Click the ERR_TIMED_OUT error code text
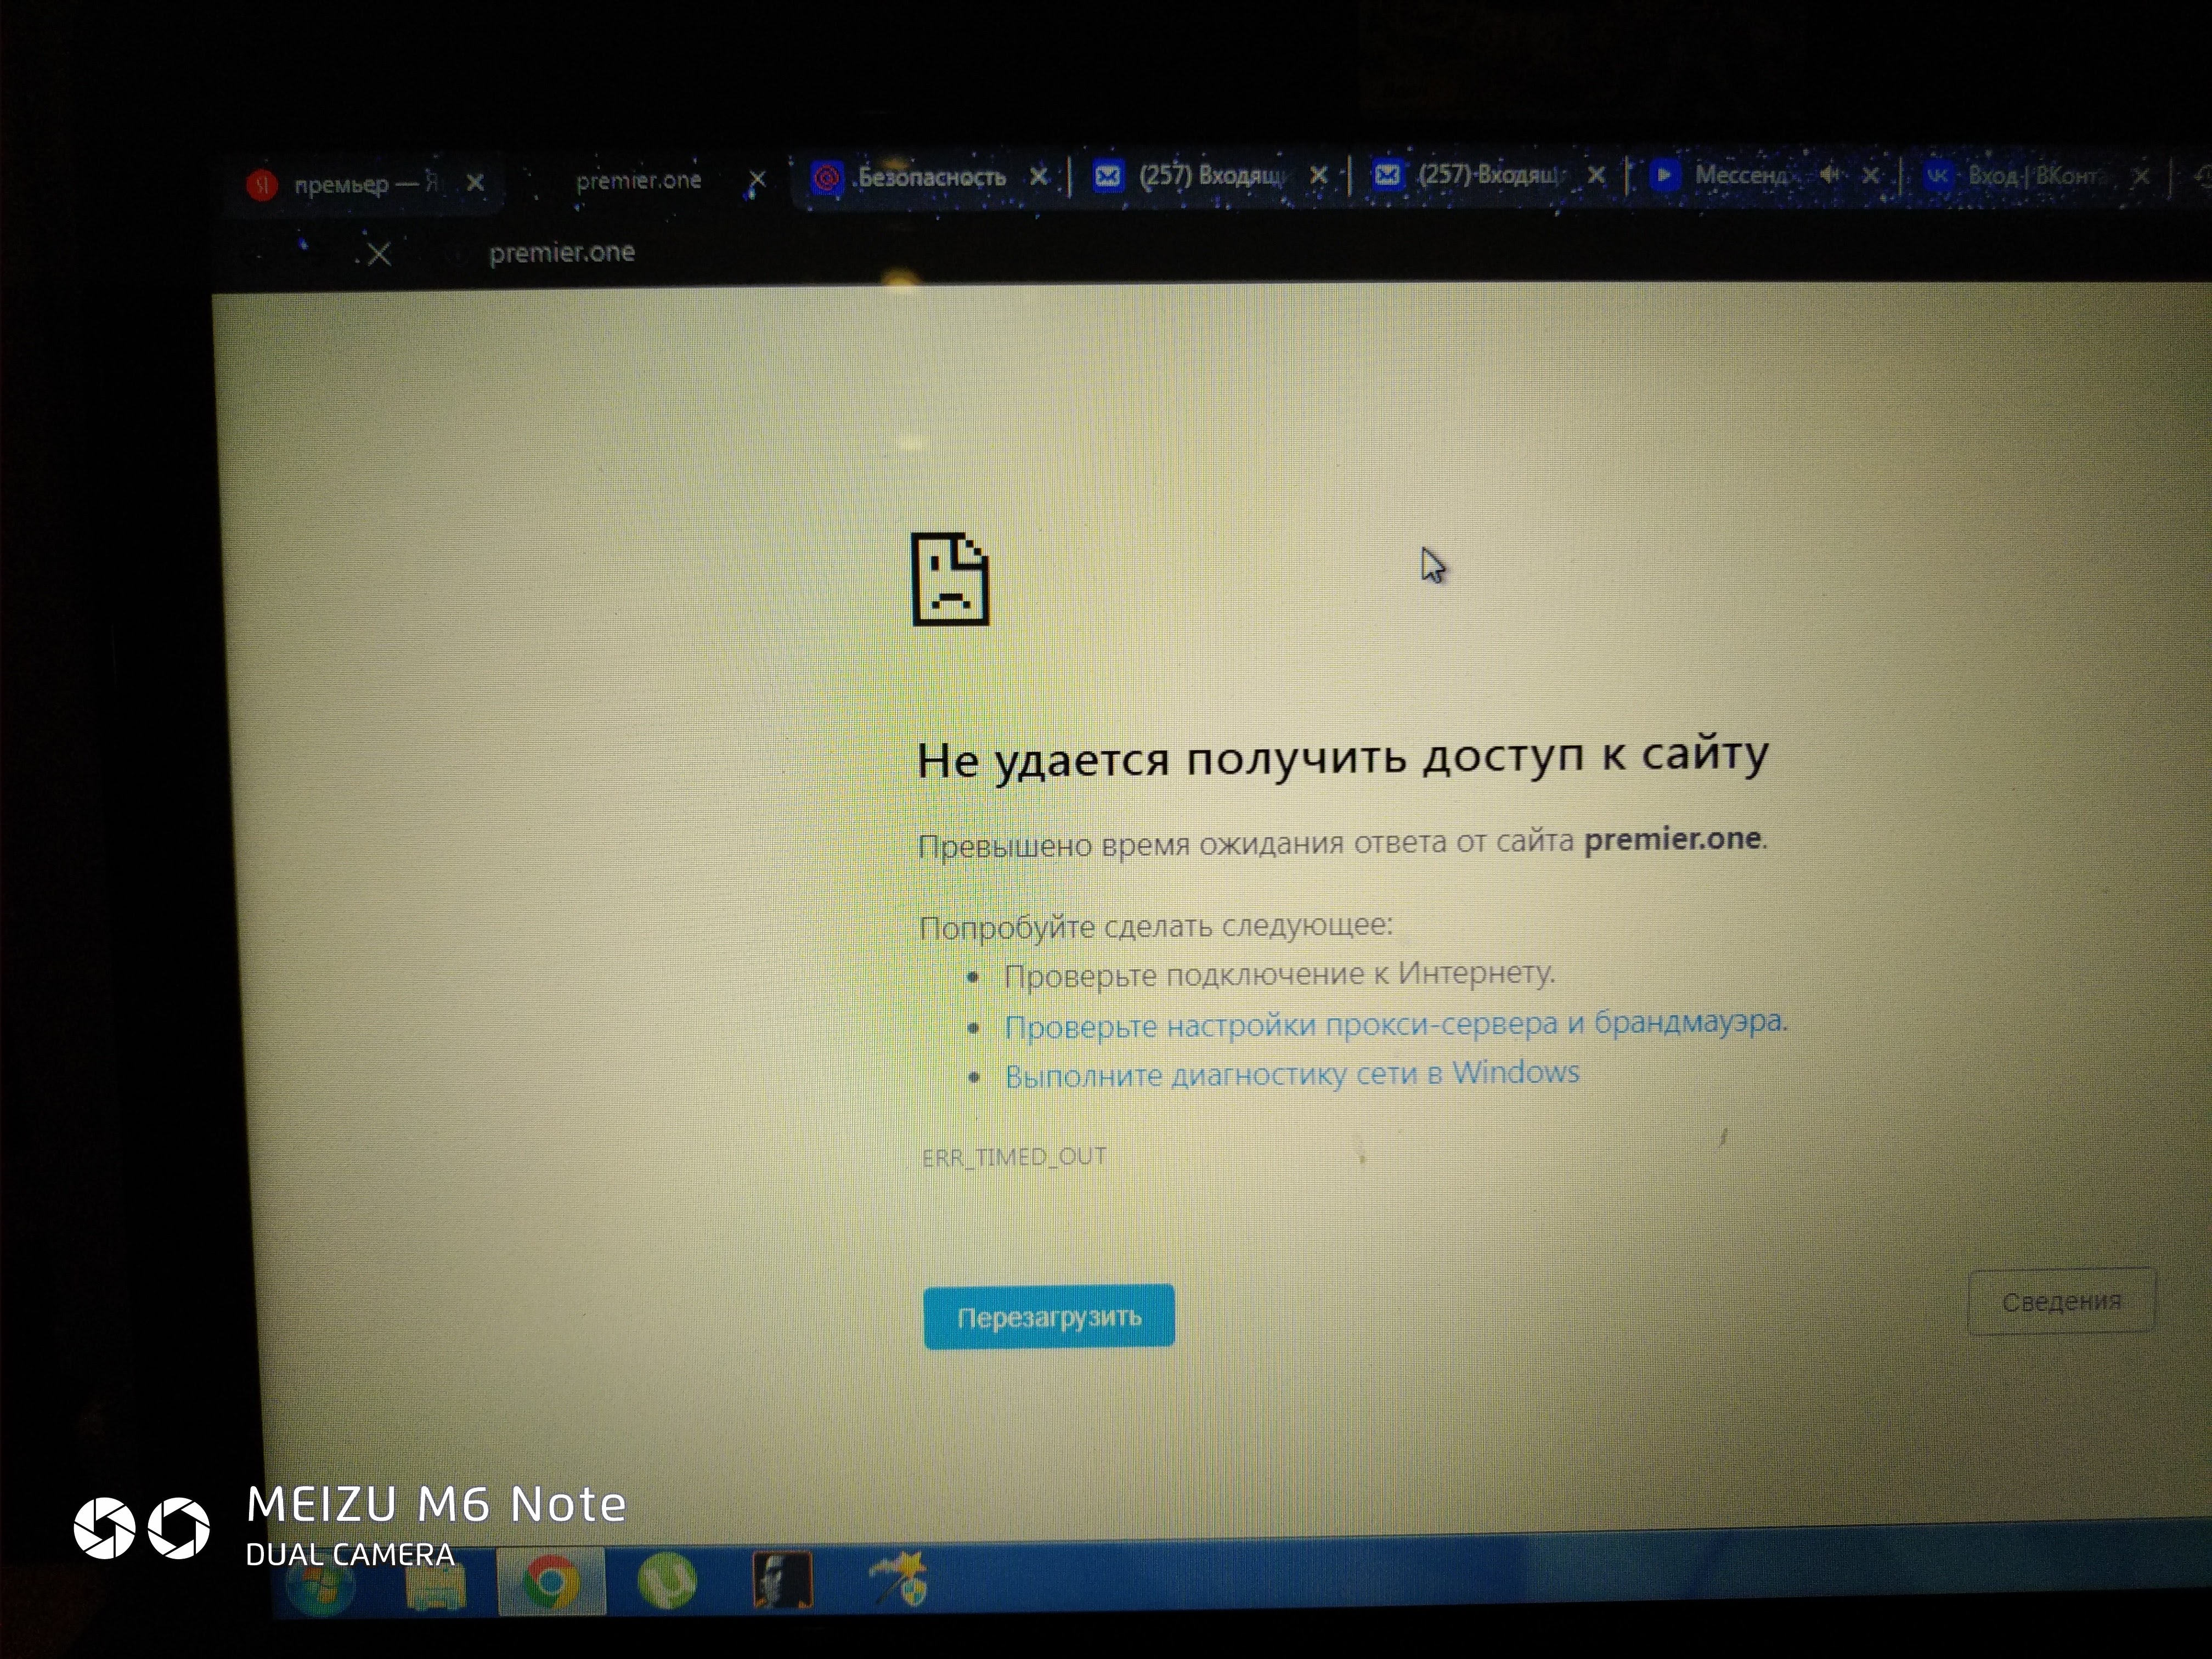 (1014, 1157)
